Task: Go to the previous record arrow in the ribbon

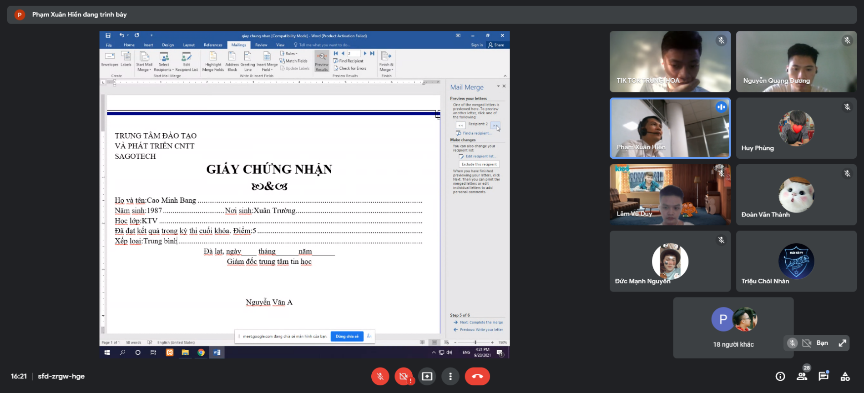Action: tap(343, 53)
